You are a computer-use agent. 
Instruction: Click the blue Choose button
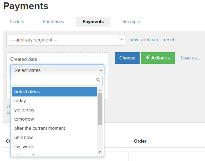127,58
